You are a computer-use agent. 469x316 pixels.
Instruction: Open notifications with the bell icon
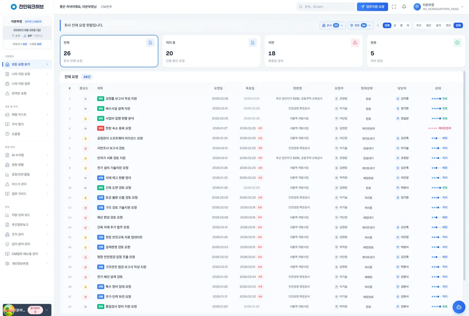click(404, 7)
